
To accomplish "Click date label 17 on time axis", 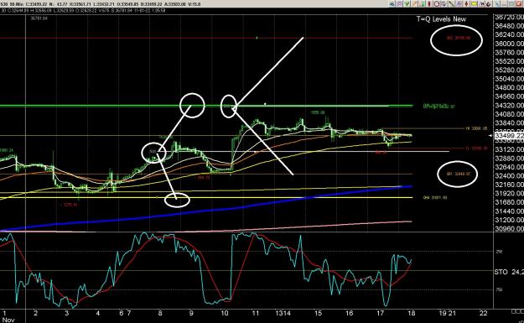I will coord(381,313).
